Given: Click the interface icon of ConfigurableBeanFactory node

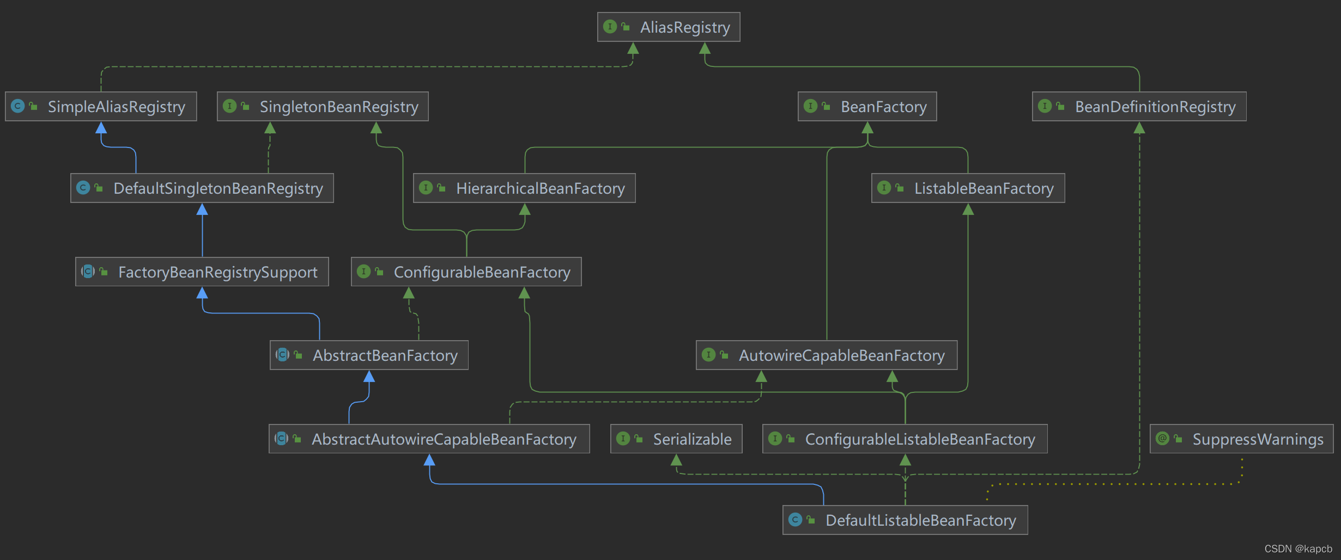Looking at the screenshot, I should click(x=364, y=271).
